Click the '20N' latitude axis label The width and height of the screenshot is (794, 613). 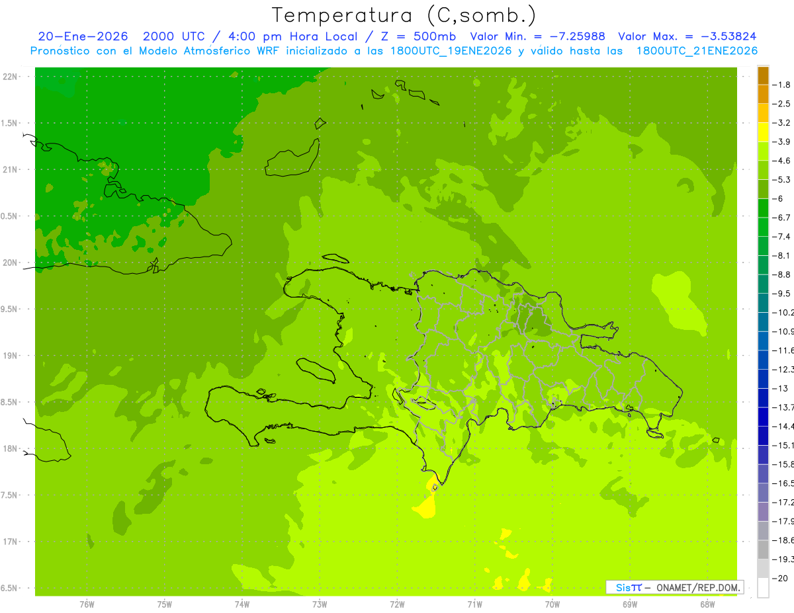click(x=9, y=263)
